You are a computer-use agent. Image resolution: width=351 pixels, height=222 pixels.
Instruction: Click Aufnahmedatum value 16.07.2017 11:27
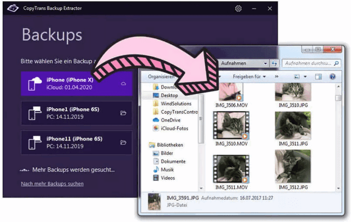pos(256,198)
